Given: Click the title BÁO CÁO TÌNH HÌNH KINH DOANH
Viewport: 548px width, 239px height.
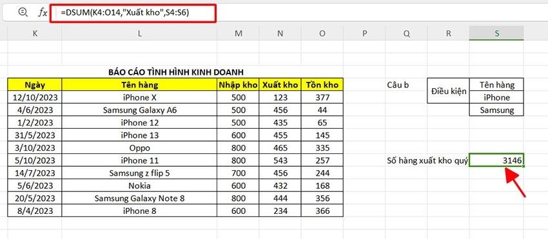Looking at the screenshot, I should 176,72.
